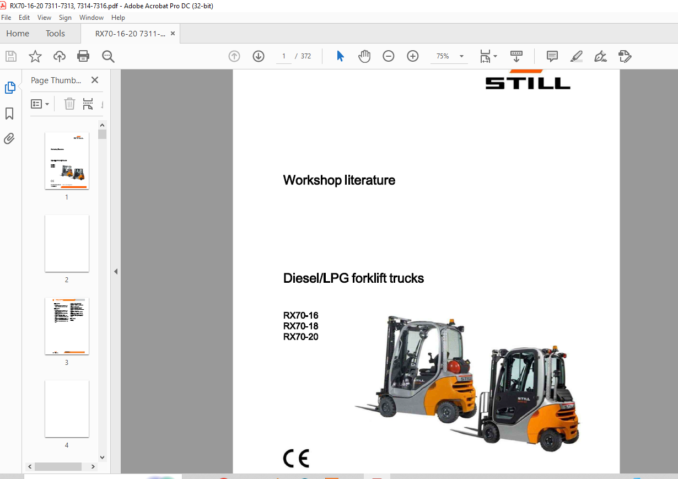The height and width of the screenshot is (479, 678).
Task: Collapse the navigation pane arrow
Action: pyautogui.click(x=116, y=271)
